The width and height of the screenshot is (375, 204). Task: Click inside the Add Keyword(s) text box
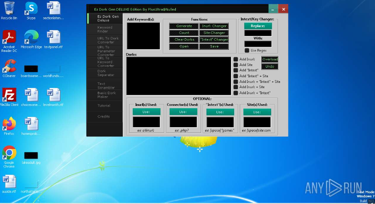point(143,36)
